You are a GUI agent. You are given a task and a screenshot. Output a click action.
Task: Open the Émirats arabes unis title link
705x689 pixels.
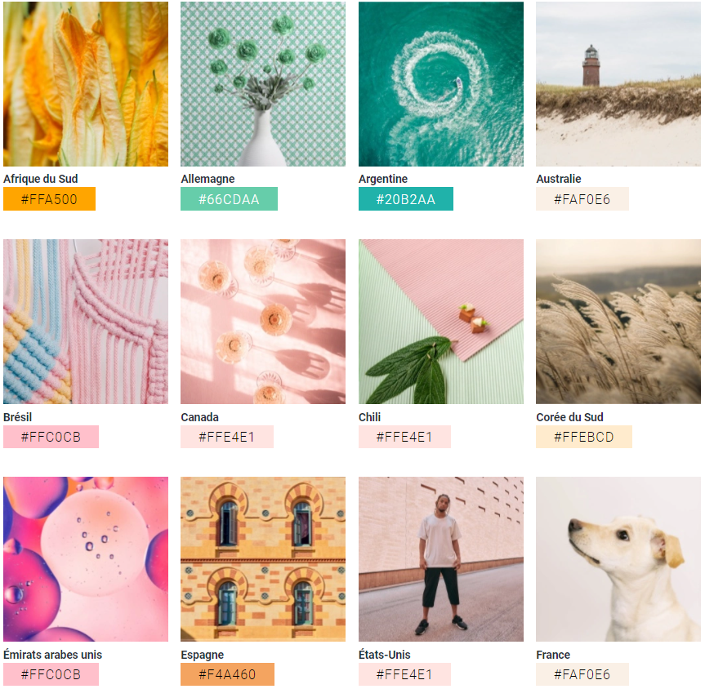[52, 655]
